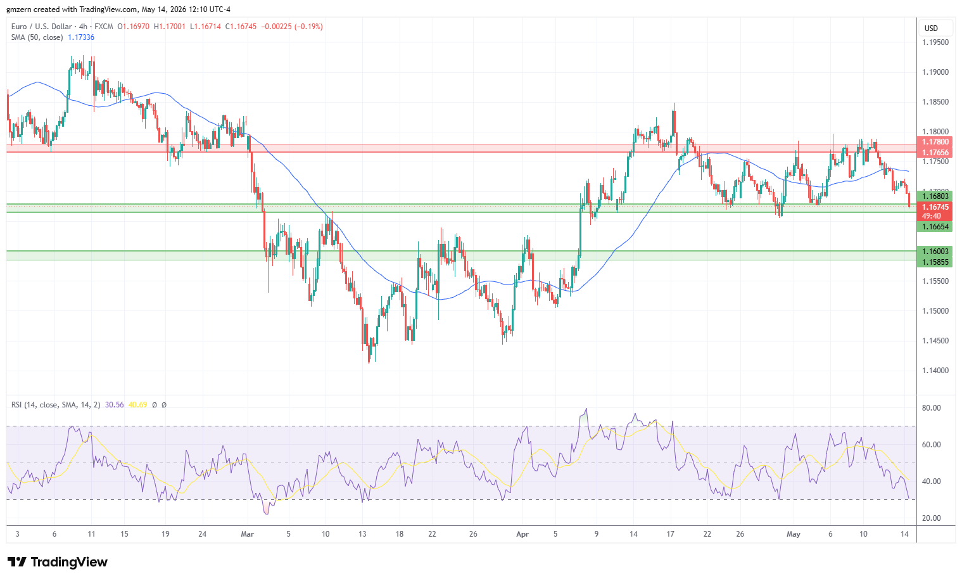Viewport: 962px width, 581px height.
Task: Select the RSI value 30.56
Action: [115, 405]
